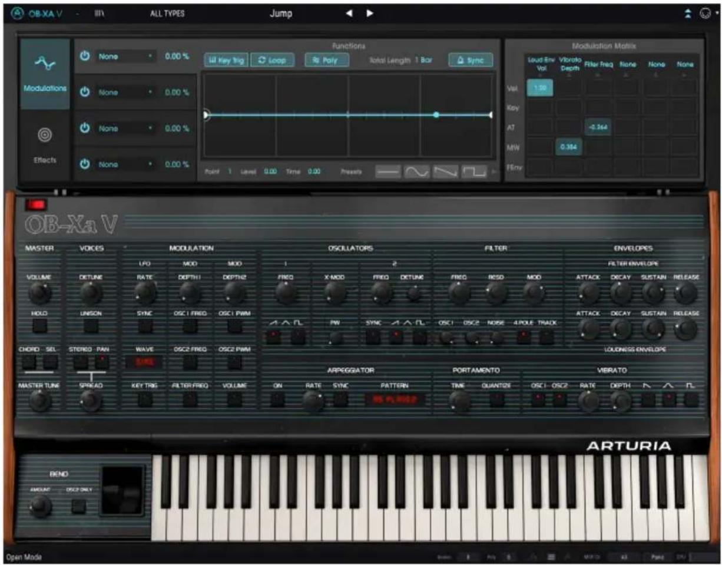
Task: Open the Jump preset name list
Action: (x=281, y=14)
